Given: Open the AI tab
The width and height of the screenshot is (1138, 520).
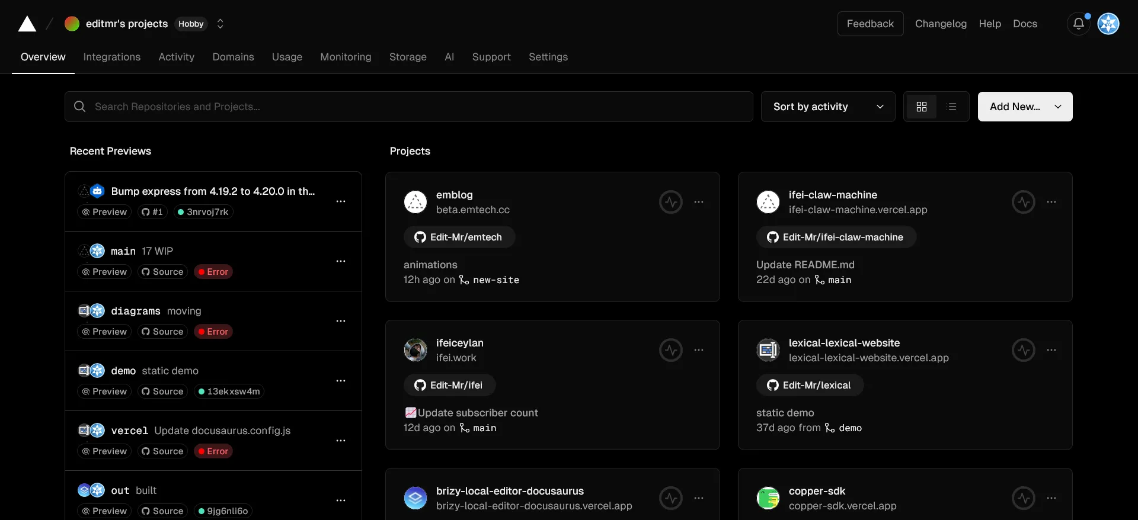Looking at the screenshot, I should pos(449,57).
